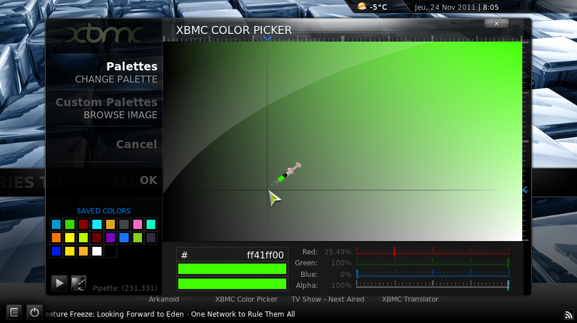This screenshot has height=323, width=577.
Task: Click the lower green color preview bar
Action: click(x=232, y=284)
